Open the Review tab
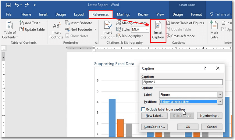Viewport: 235px width, 140px height. point(143,14)
